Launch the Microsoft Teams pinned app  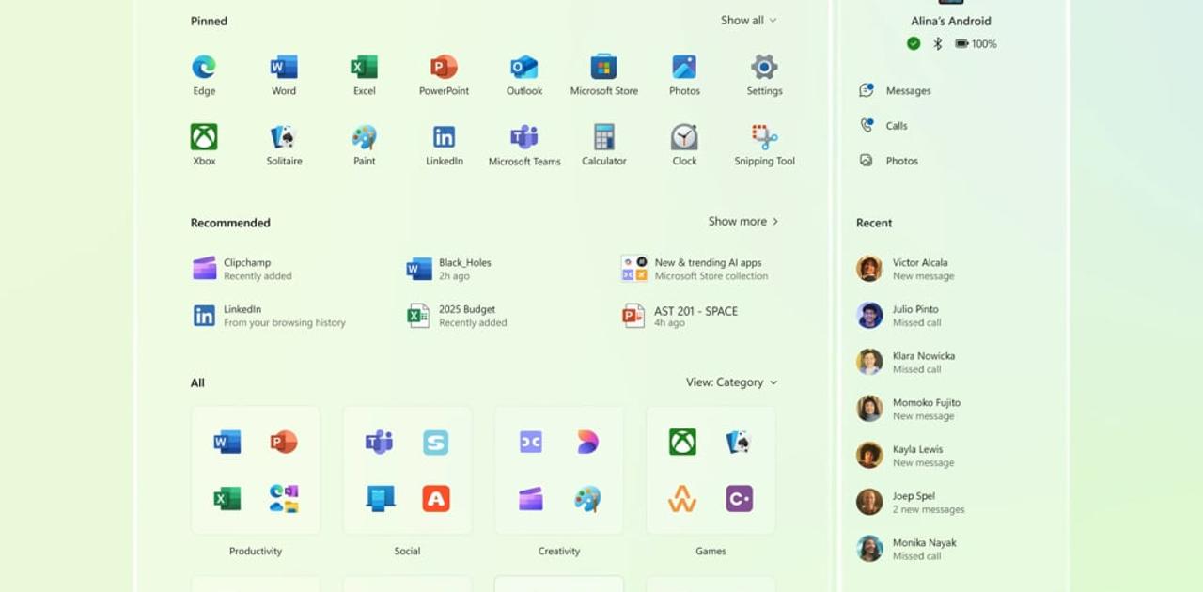pyautogui.click(x=524, y=145)
